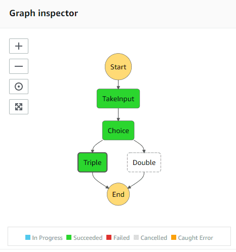Select the End node circle
Image resolution: width=236 pixels, height=252 pixels.
click(118, 194)
